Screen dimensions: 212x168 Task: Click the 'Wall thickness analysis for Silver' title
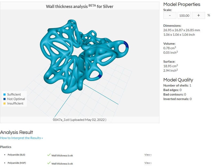(x=80, y=6)
